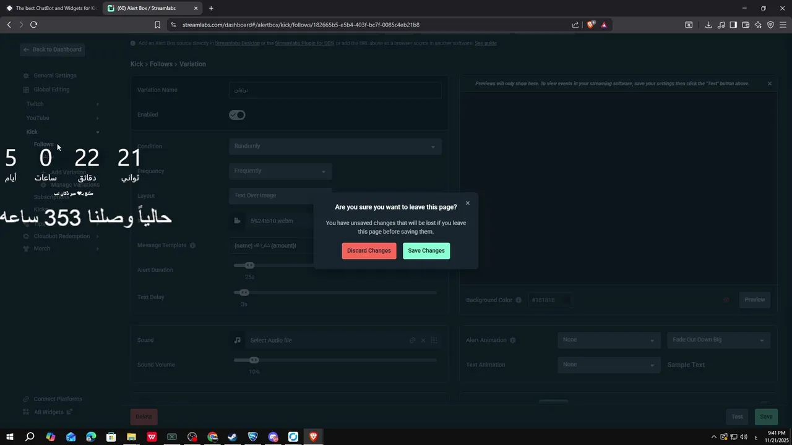Open the Alert Animation in dropdown showing None
The height and width of the screenshot is (445, 792).
click(609, 340)
